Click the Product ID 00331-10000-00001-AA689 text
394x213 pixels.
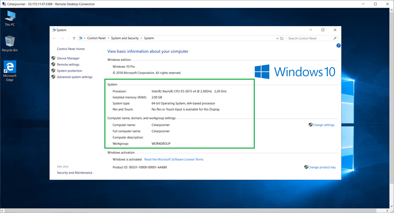140,167
